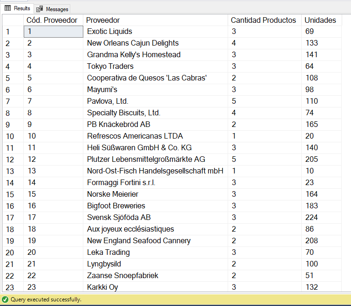Click the Lyngbysild cell
This screenshot has width=351, height=306.
[155, 264]
